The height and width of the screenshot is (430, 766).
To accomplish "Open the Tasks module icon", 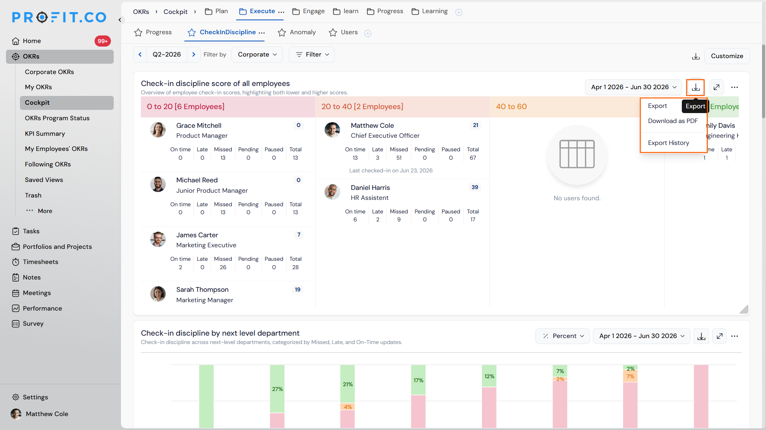I will click(x=16, y=231).
